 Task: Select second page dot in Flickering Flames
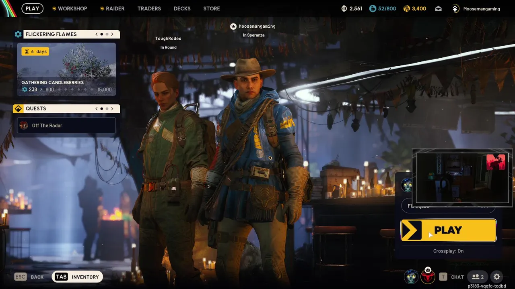tap(107, 35)
